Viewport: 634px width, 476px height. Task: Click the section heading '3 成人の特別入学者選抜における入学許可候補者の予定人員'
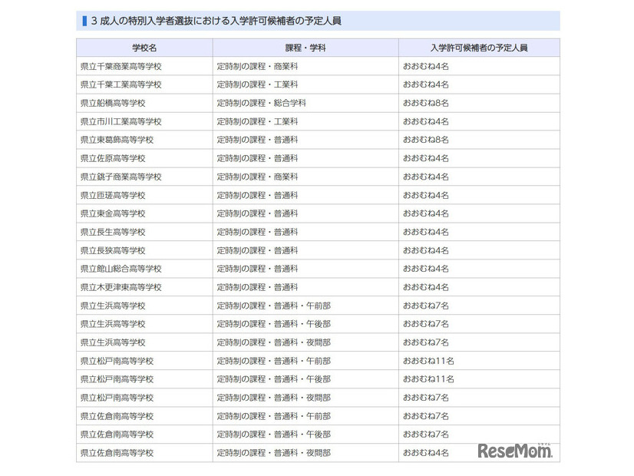(216, 21)
